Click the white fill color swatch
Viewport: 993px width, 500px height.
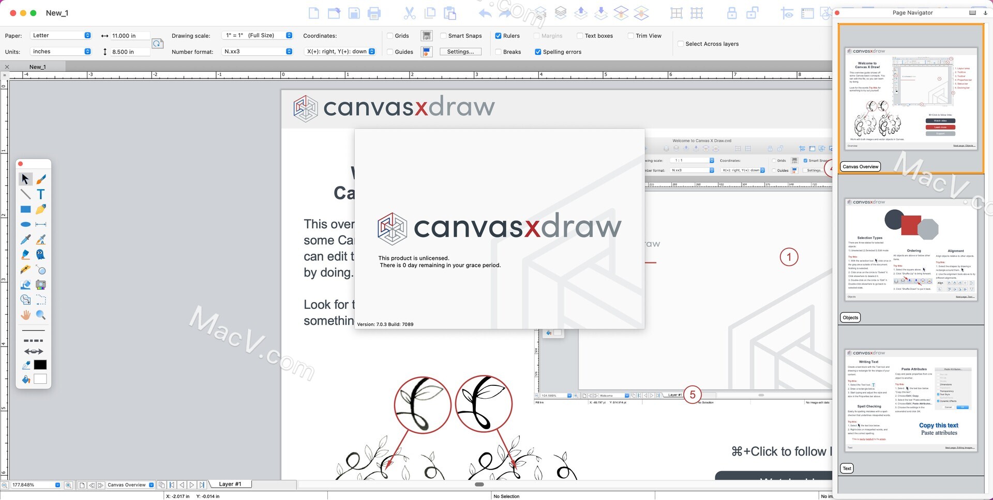pos(40,379)
